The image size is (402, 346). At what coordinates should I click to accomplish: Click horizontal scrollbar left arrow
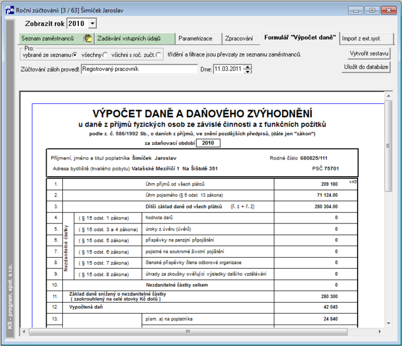(24, 332)
